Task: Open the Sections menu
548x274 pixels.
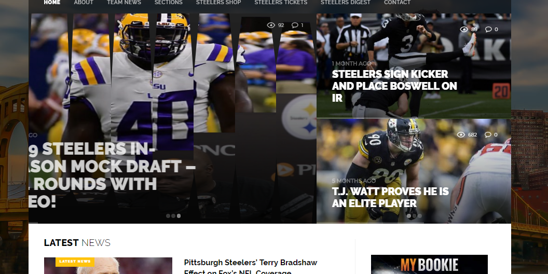Action: (168, 3)
